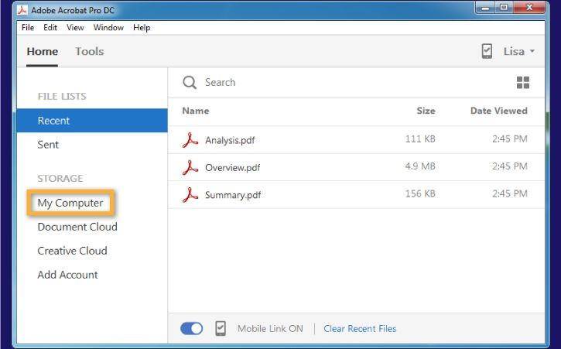Switch to grid thumbnail view icon
Viewport: 561px width, 349px height.
click(523, 83)
